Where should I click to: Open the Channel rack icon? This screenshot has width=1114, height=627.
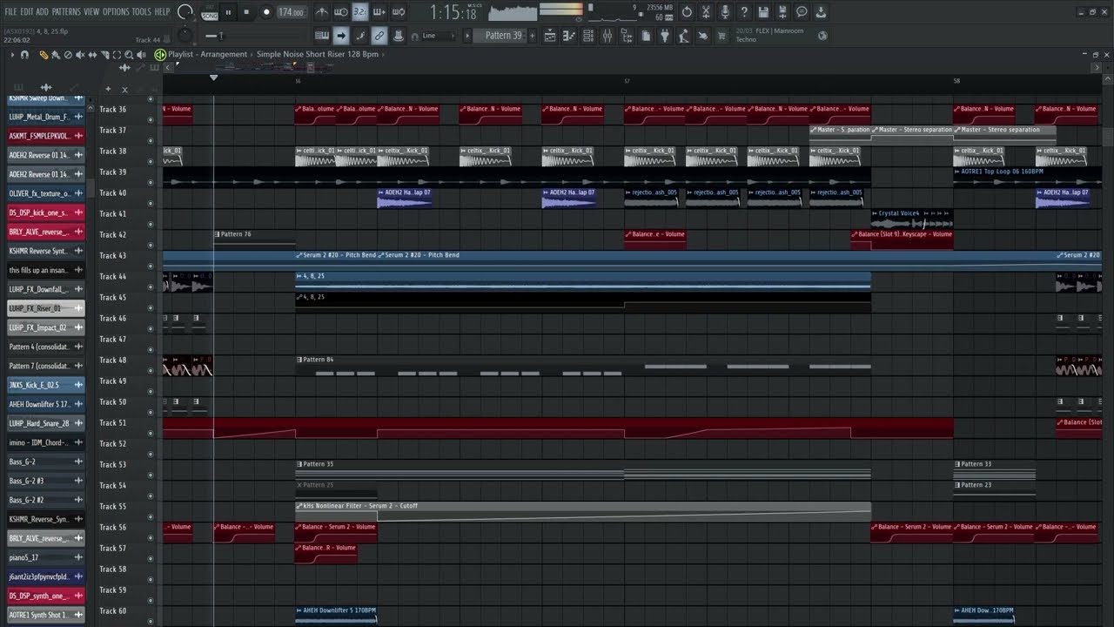click(588, 36)
